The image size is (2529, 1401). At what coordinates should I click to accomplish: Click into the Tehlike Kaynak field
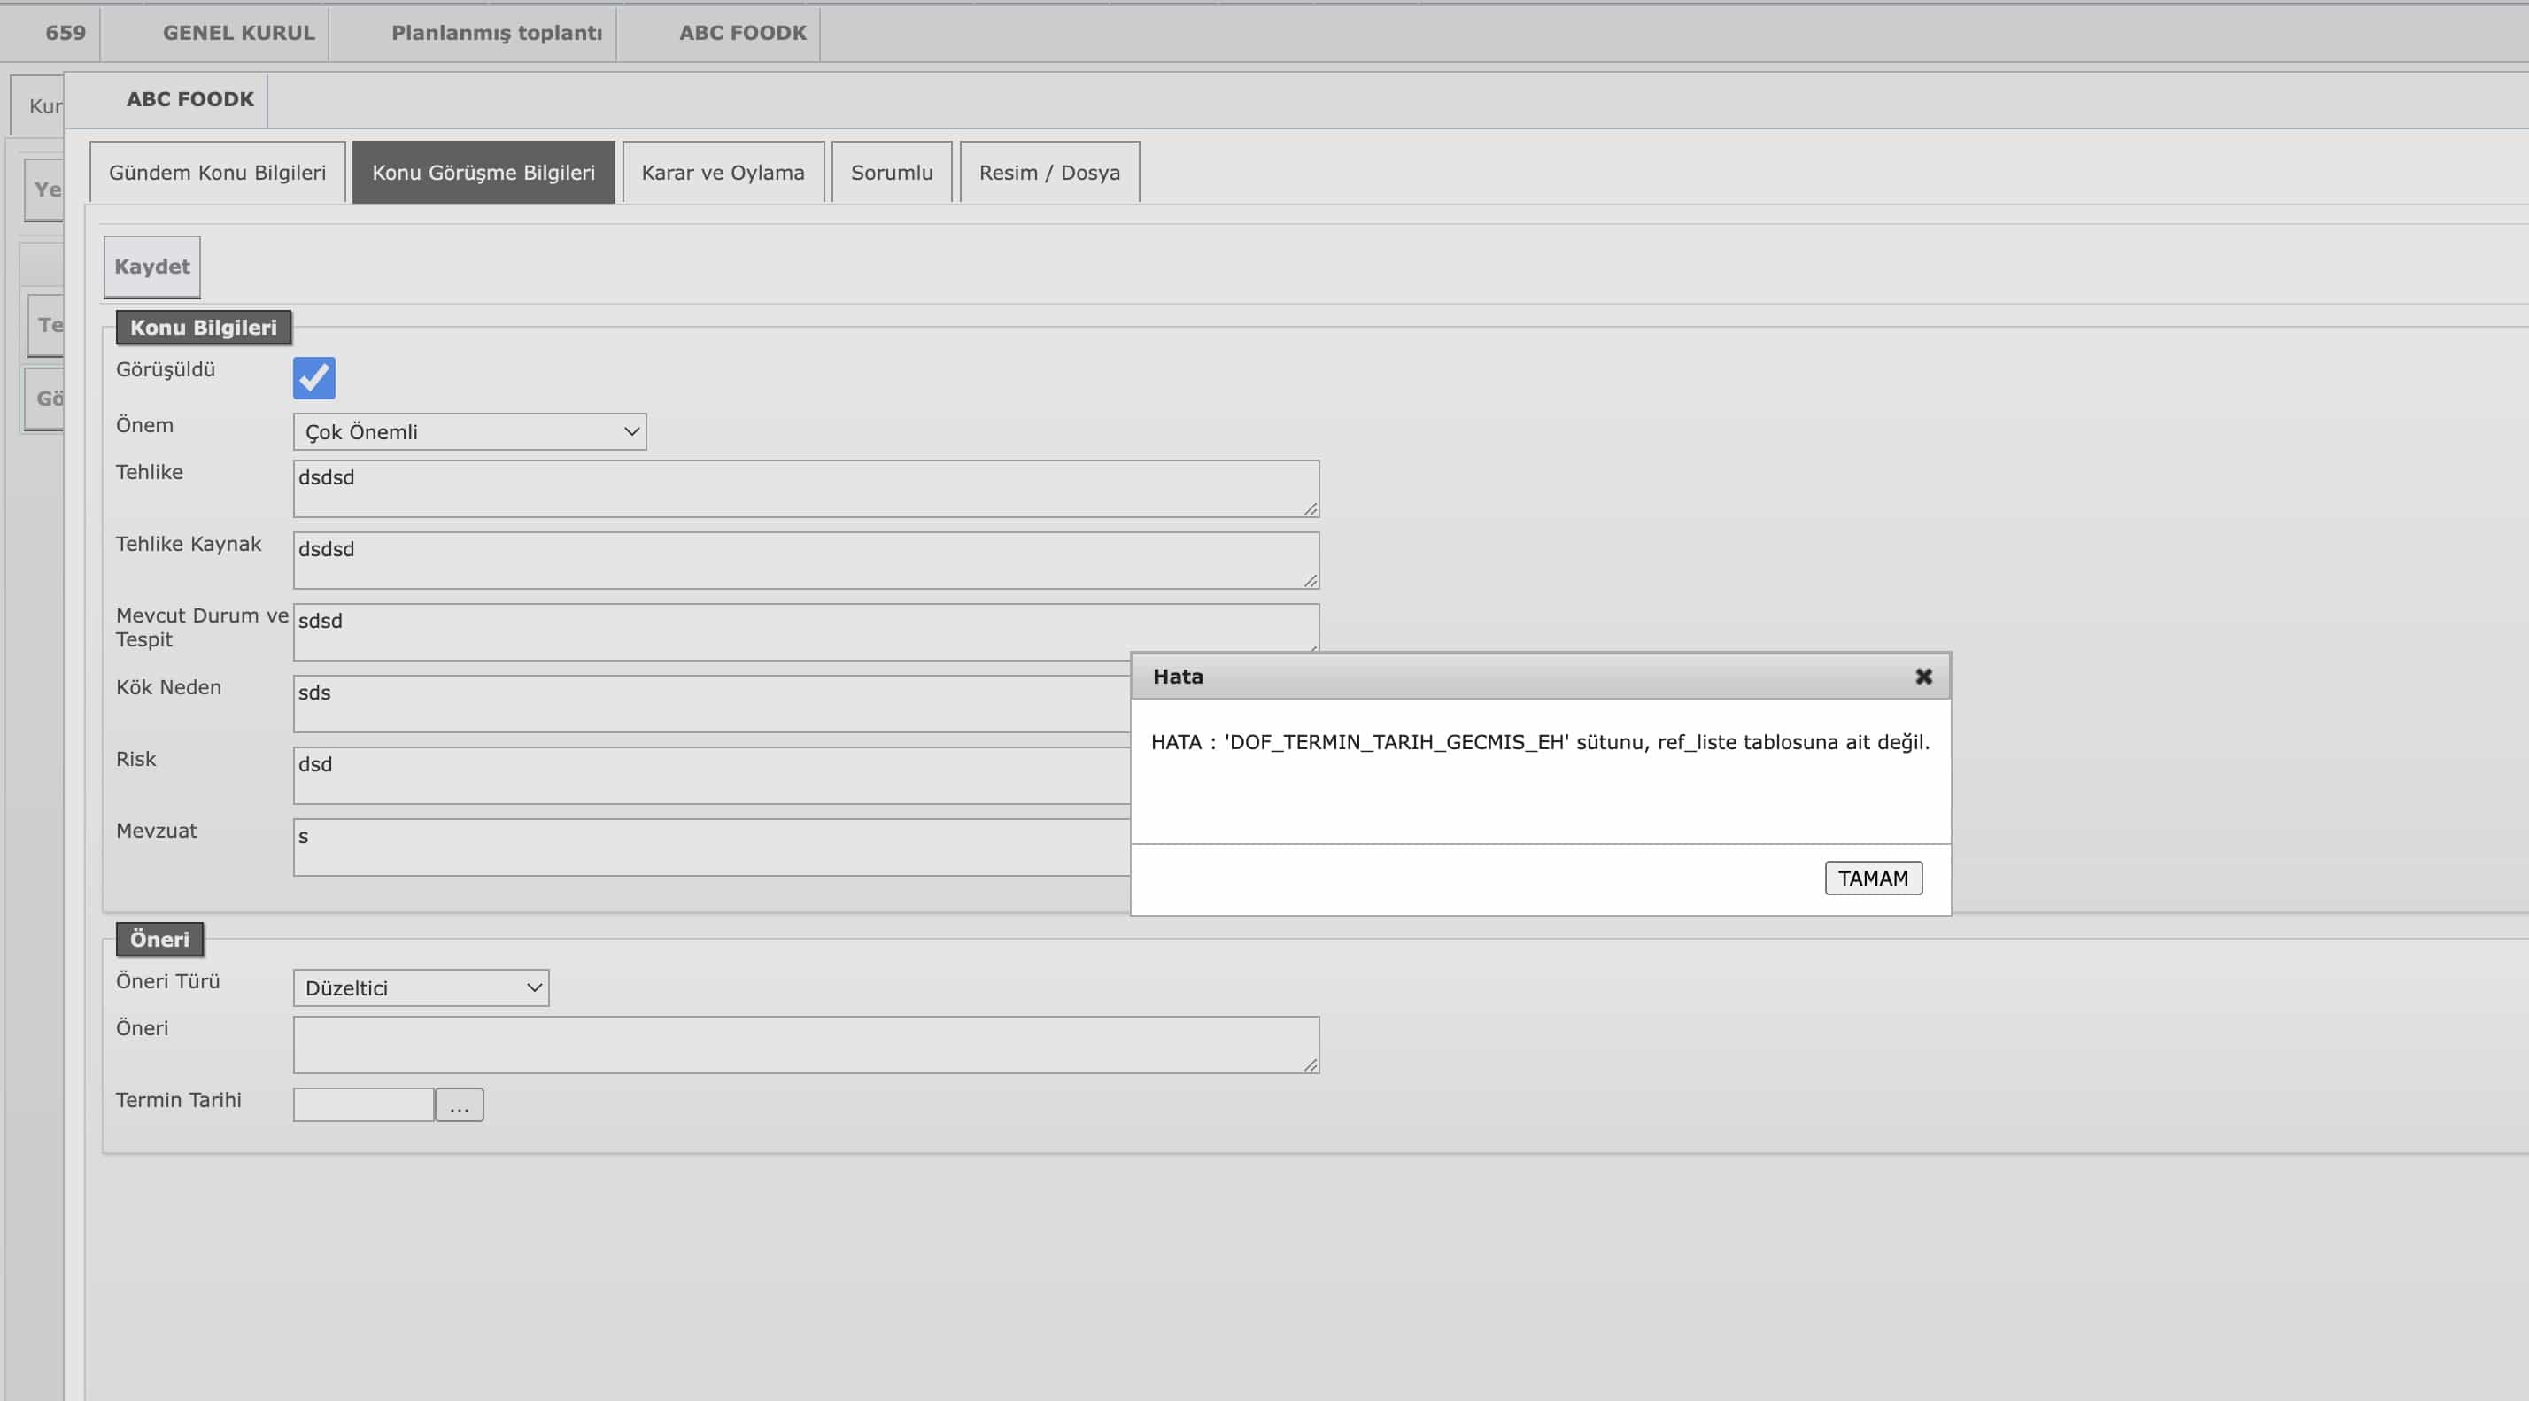click(805, 561)
